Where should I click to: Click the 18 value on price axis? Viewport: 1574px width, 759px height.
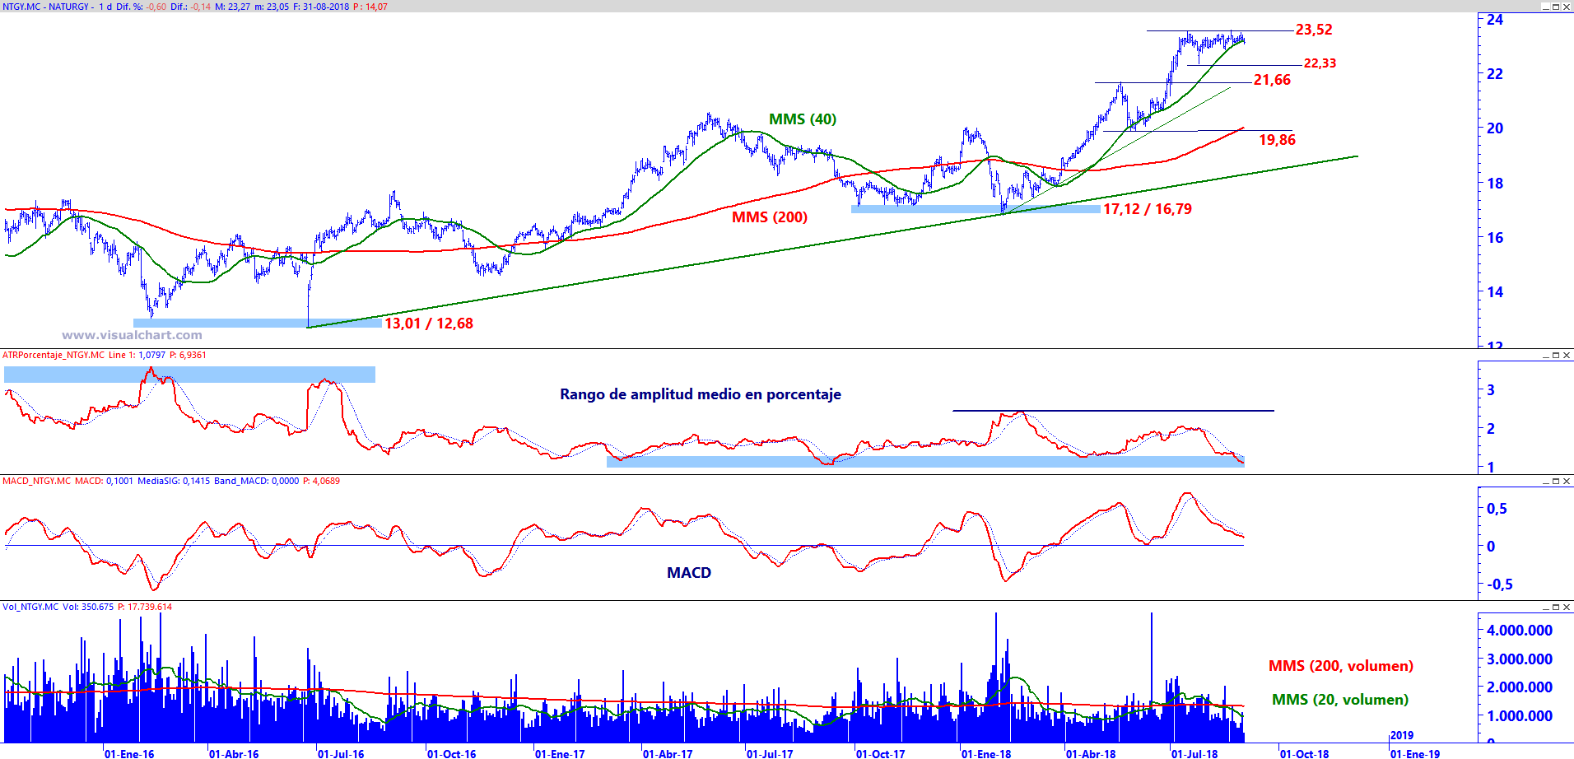1495,184
